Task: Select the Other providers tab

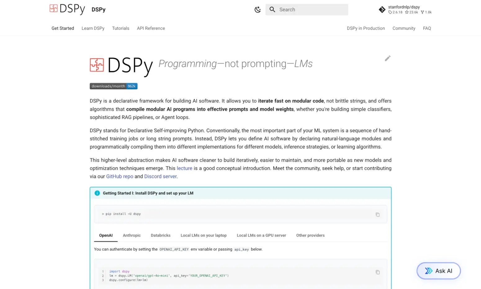Action: tap(310, 235)
